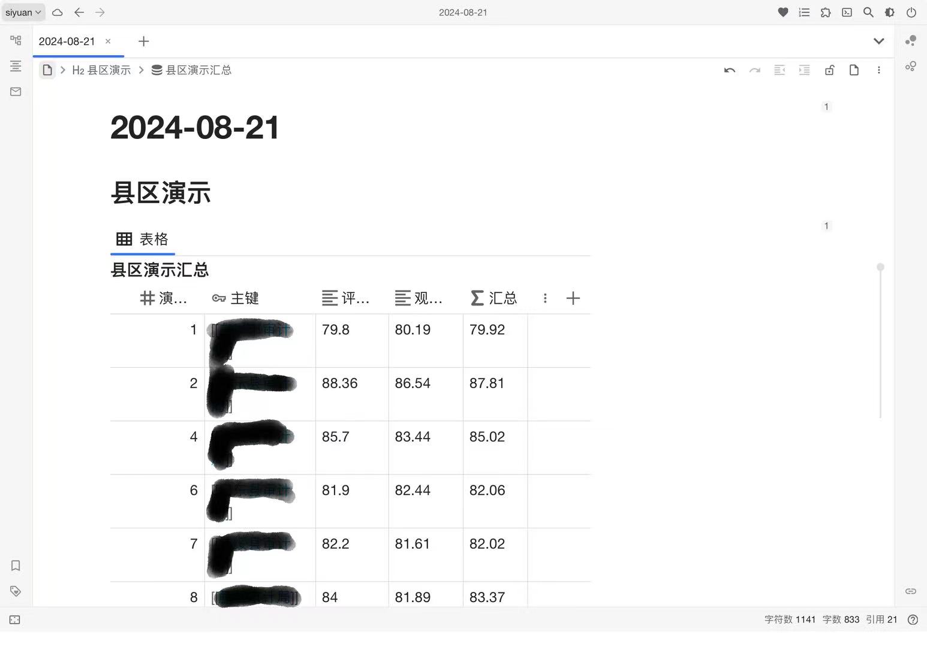Click the heart icon in top bar
The image size is (927, 647).
point(783,12)
